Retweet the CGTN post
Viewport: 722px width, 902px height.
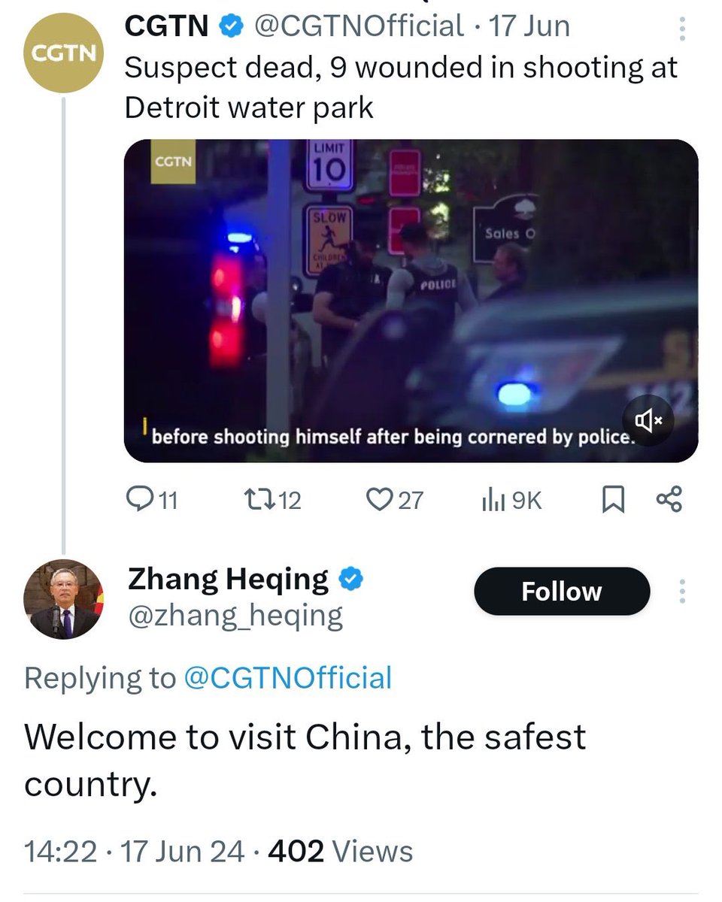click(x=273, y=500)
